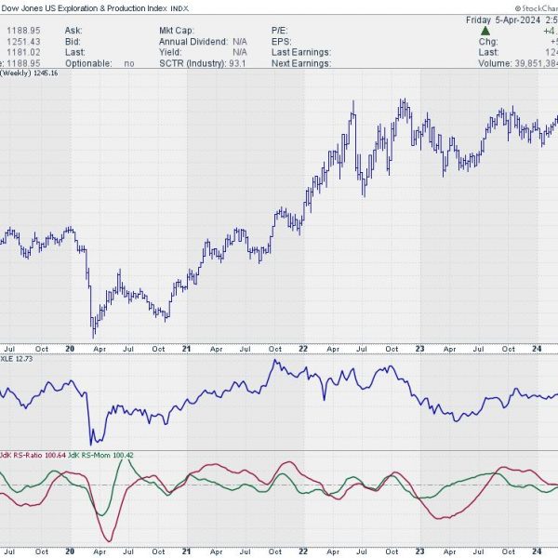Click the 'Optionable:' label
The height and width of the screenshot is (558, 558).
tap(88, 63)
